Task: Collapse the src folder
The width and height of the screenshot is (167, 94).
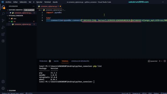Action: pos(9,21)
